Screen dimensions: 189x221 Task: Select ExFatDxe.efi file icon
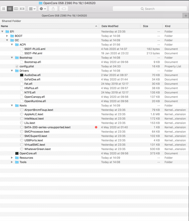(x=22, y=80)
